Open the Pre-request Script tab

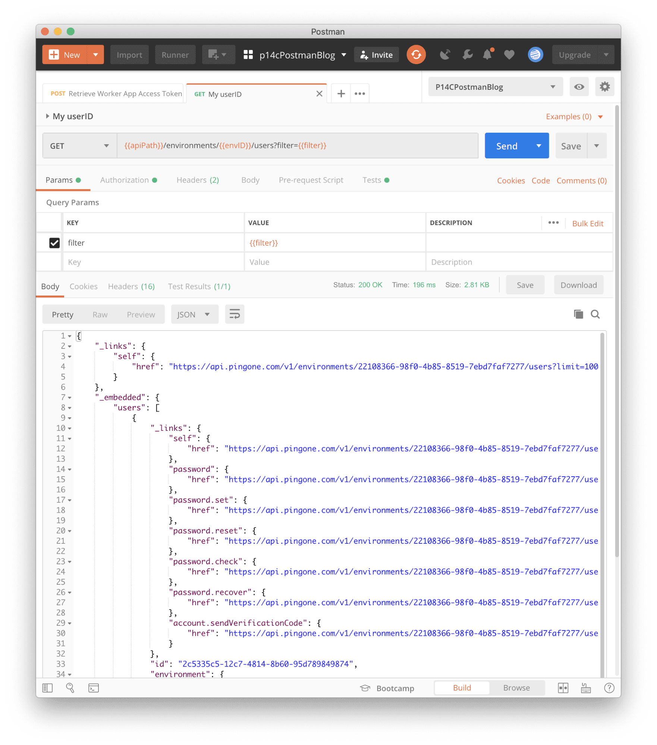click(x=311, y=180)
